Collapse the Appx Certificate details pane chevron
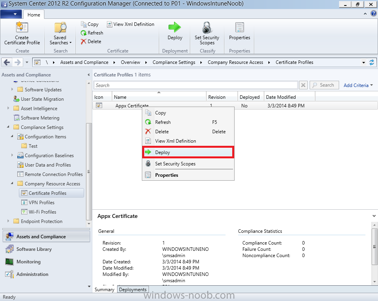Screen dimensions: 378x301 [374, 216]
